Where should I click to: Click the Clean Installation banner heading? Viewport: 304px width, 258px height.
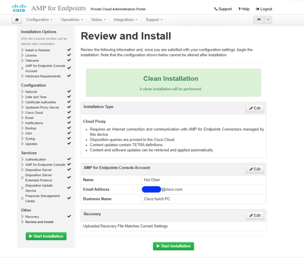click(170, 78)
